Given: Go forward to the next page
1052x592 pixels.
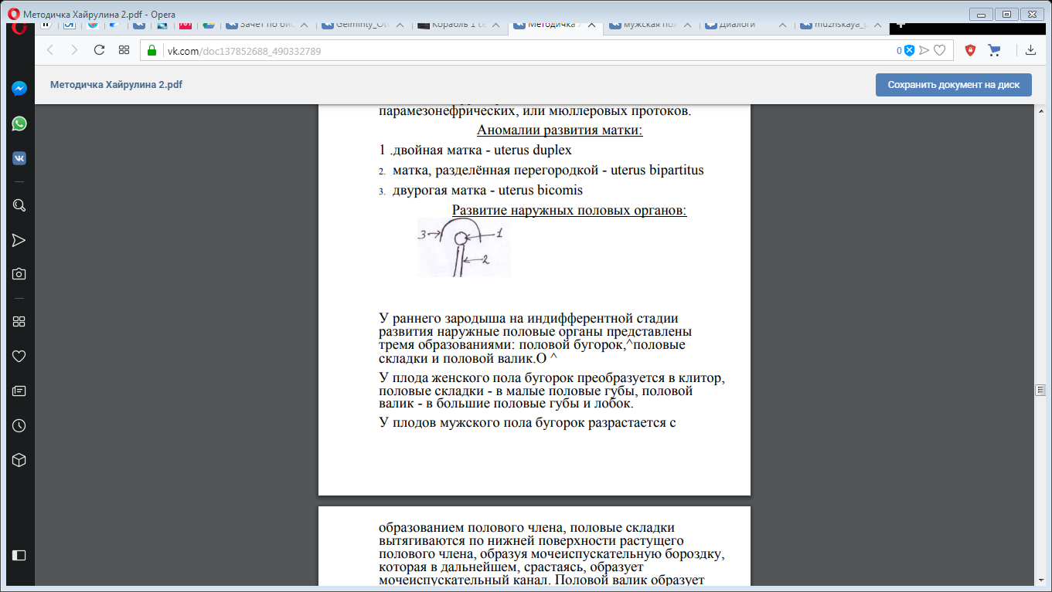Looking at the screenshot, I should (x=74, y=50).
